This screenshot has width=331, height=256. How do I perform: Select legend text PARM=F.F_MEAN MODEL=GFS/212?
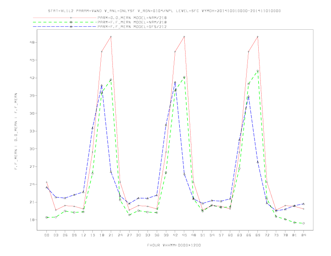click(132, 27)
